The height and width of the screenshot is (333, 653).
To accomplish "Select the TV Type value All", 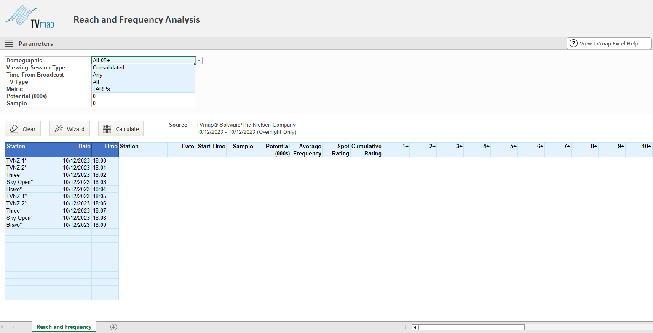I will (x=143, y=82).
